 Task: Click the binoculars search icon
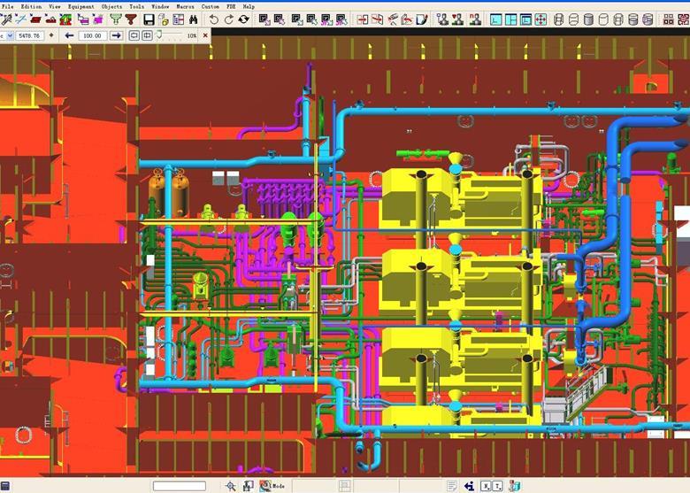(x=195, y=19)
